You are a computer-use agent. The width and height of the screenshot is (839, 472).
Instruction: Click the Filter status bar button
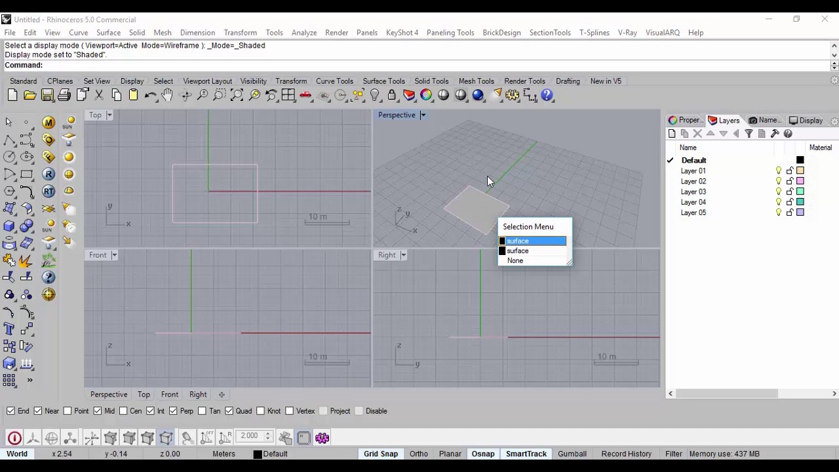pyautogui.click(x=674, y=454)
